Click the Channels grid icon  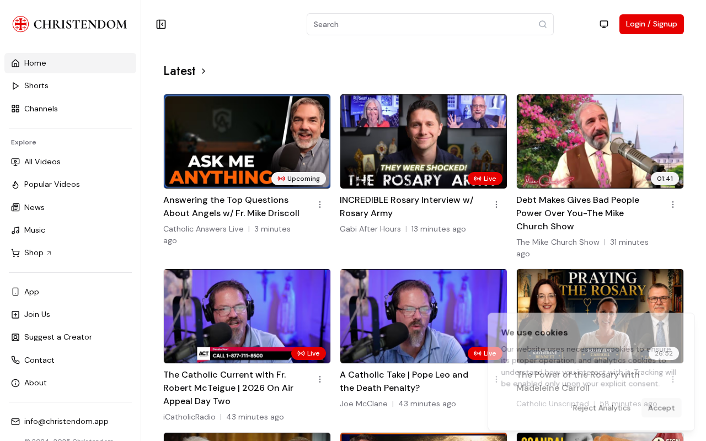pos(15,109)
